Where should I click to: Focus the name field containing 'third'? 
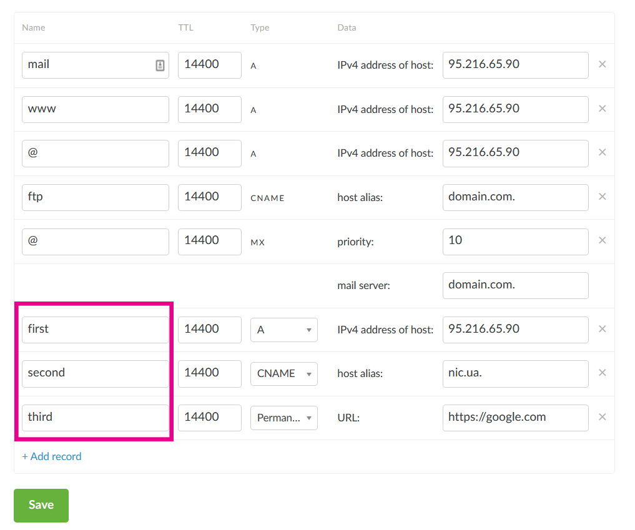tap(95, 417)
